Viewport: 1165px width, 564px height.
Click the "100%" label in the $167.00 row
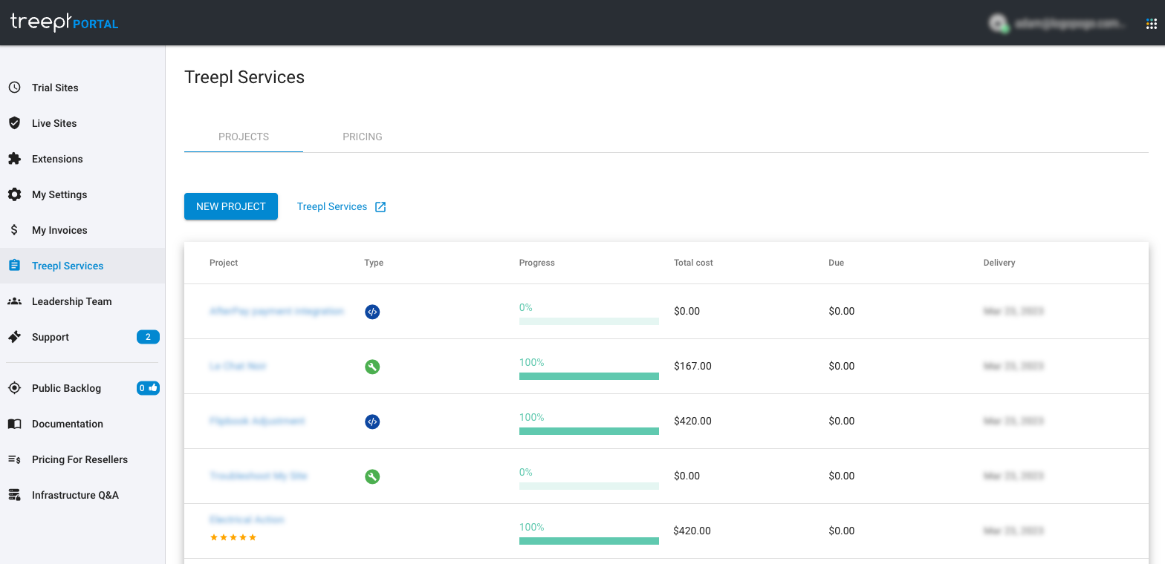532,362
